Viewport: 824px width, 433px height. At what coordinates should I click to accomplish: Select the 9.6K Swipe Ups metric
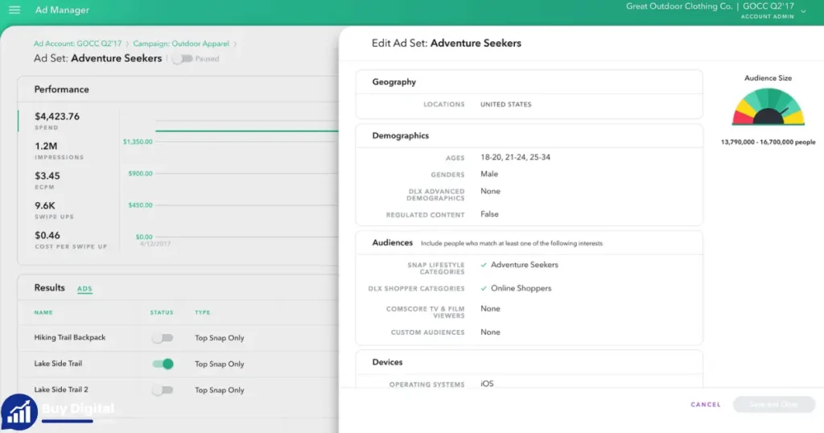pyautogui.click(x=54, y=210)
